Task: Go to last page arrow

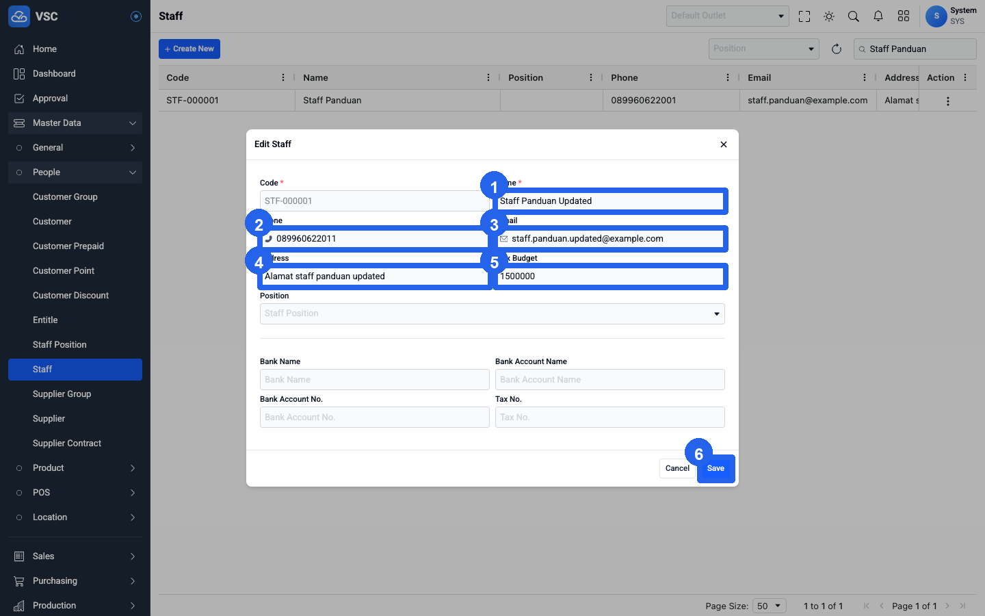Action: (962, 606)
